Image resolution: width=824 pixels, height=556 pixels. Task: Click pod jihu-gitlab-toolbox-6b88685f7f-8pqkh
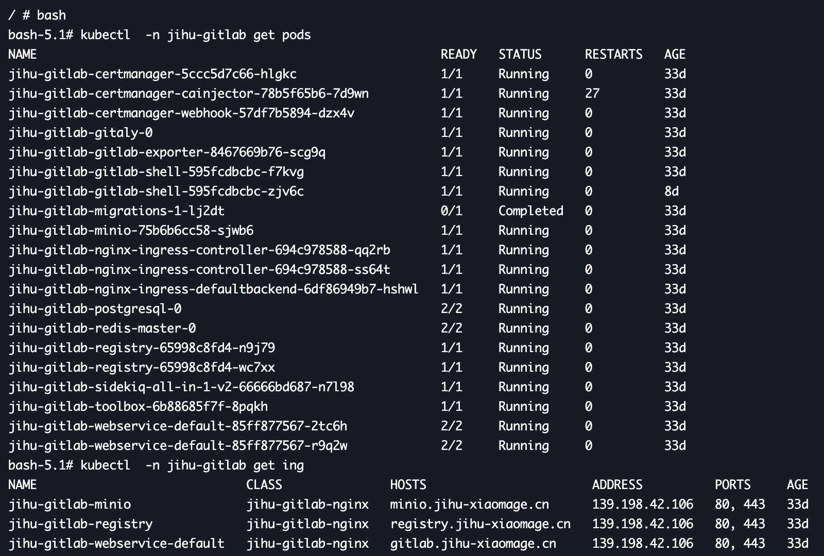(138, 407)
